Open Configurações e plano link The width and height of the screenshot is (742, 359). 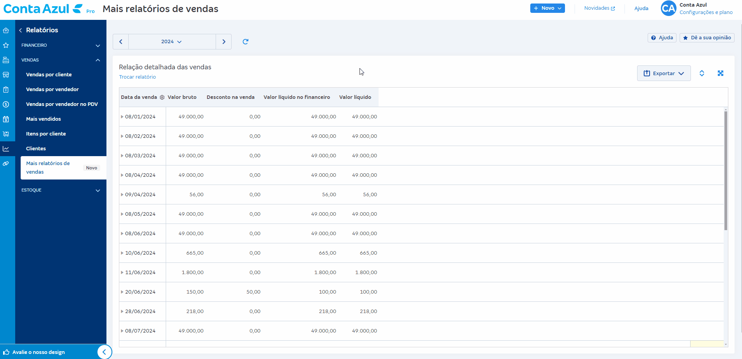pos(706,12)
